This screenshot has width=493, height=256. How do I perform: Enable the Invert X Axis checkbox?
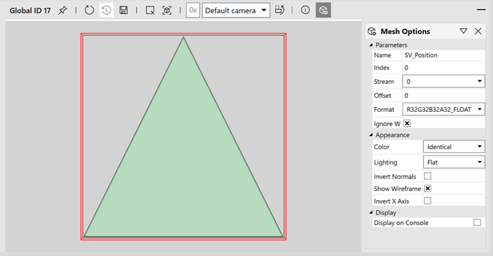point(428,201)
